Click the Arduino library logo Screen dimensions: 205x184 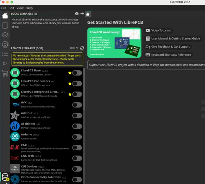pos(15,137)
